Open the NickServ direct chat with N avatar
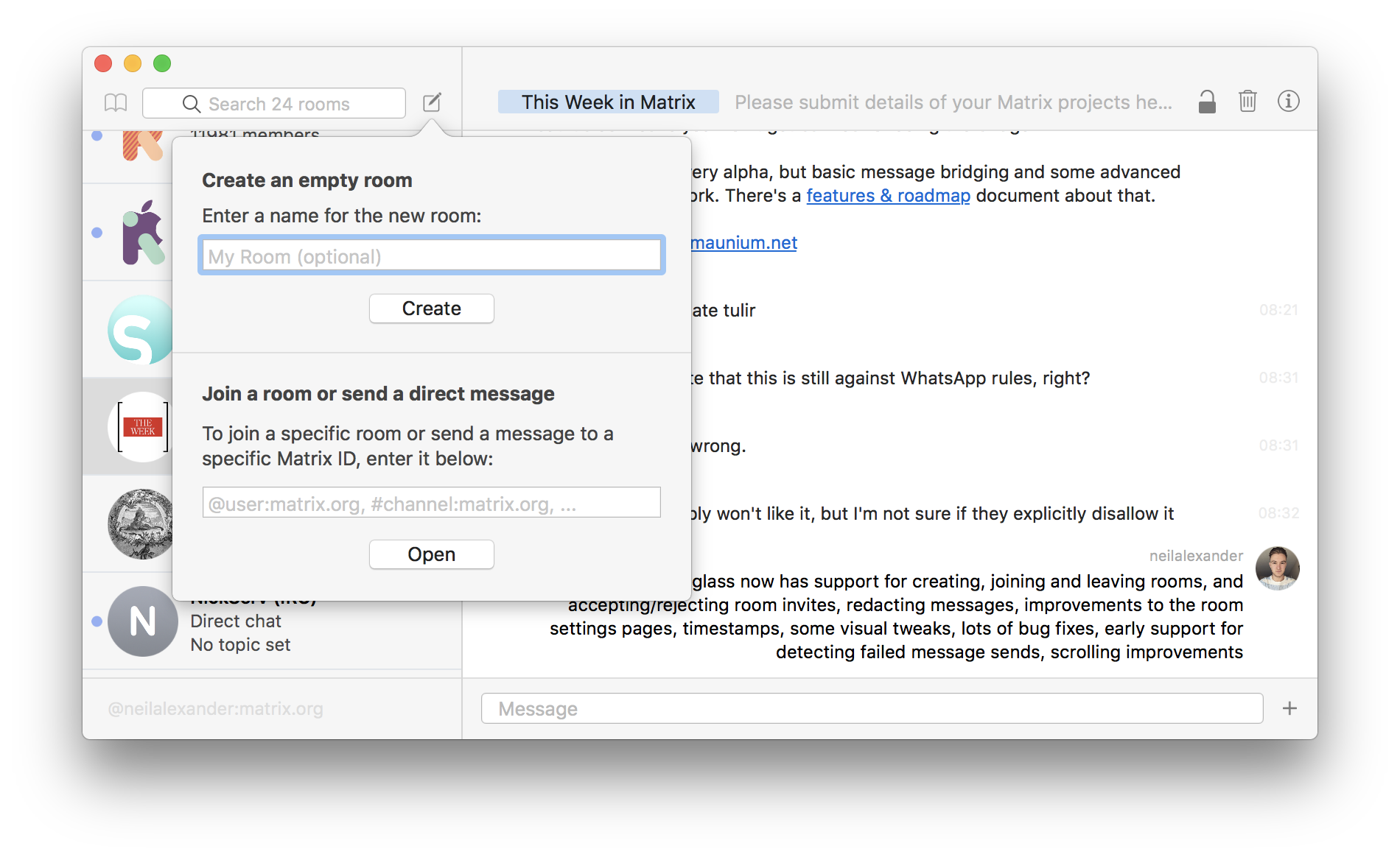The width and height of the screenshot is (1400, 857). coord(142,621)
